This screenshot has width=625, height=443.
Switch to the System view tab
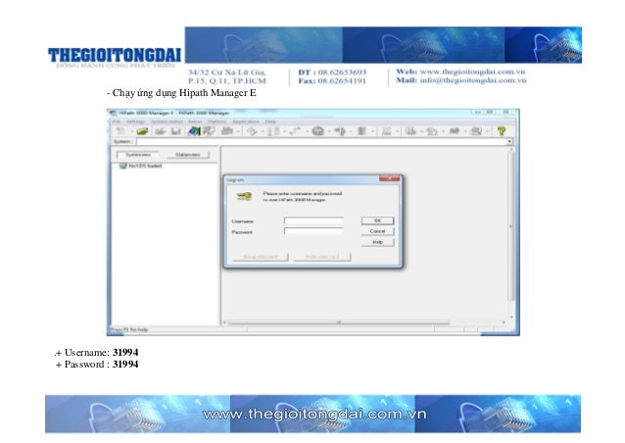[138, 155]
